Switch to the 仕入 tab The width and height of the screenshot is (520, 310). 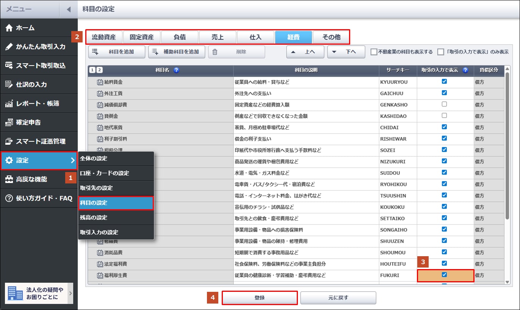pos(255,37)
